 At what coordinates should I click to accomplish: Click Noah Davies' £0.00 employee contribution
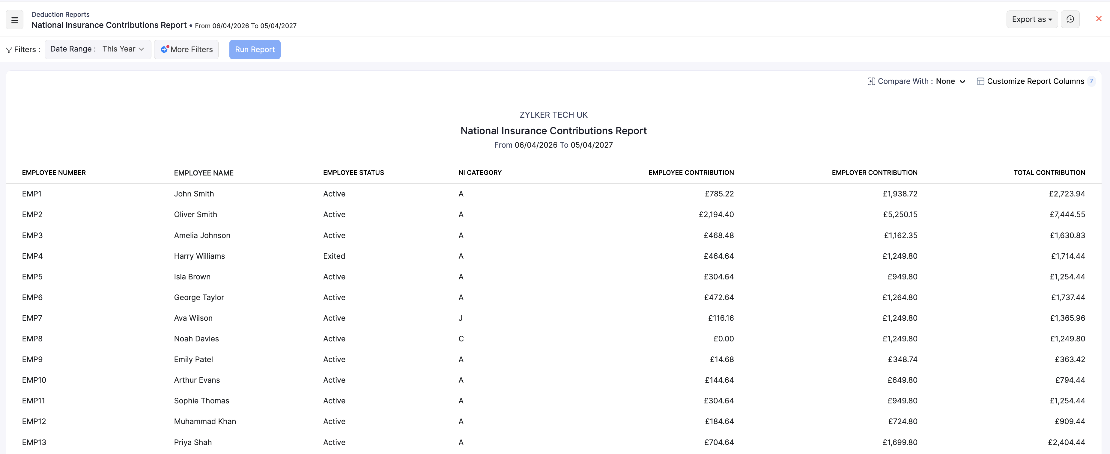[724, 339]
